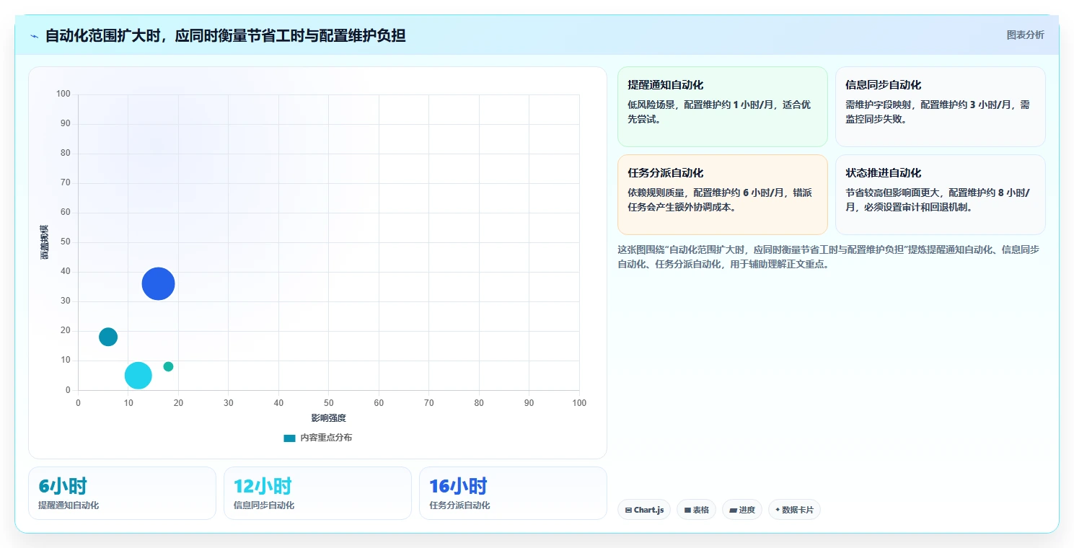Click the 低风险场景 description text
The width and height of the screenshot is (1074, 548).
coord(719,112)
